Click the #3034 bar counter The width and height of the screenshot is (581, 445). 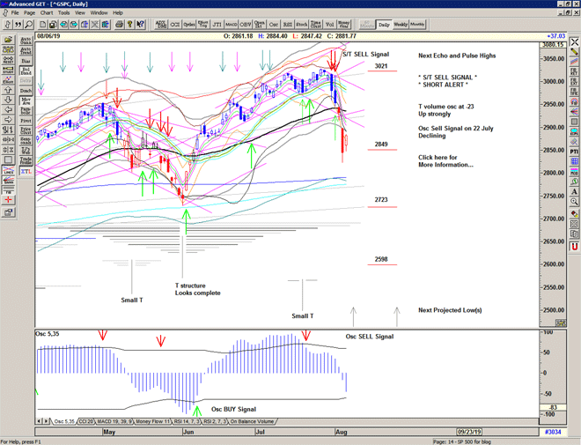click(x=553, y=432)
